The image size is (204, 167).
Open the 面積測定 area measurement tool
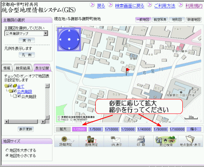[91, 141]
